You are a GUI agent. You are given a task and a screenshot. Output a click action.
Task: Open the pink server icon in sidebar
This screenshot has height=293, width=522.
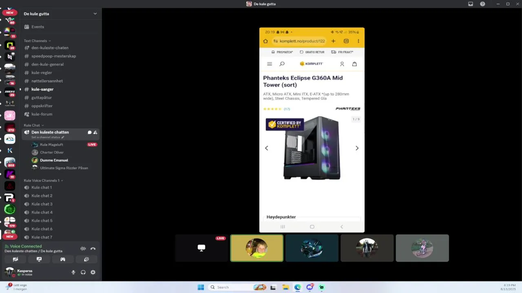10,116
